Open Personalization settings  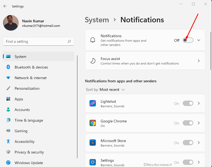39,88
